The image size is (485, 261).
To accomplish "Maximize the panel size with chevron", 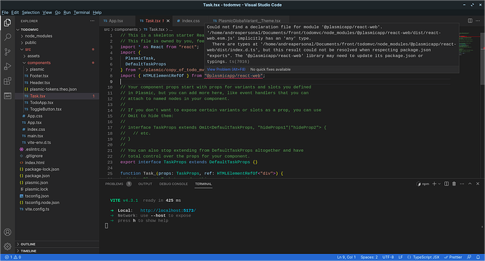I will (470, 184).
